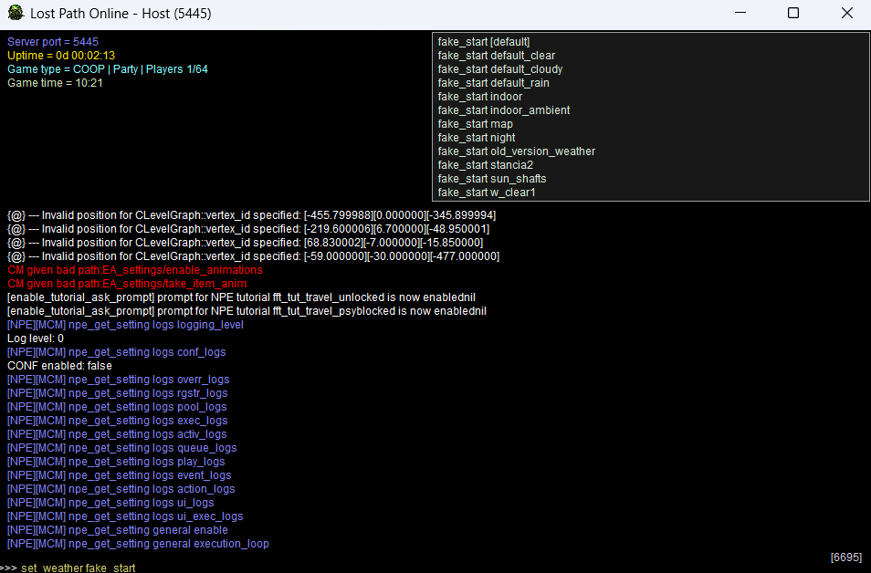The image size is (871, 573).
Task: Click 'npe_get_setting logs rgstr_logs' line
Action: coord(117,393)
